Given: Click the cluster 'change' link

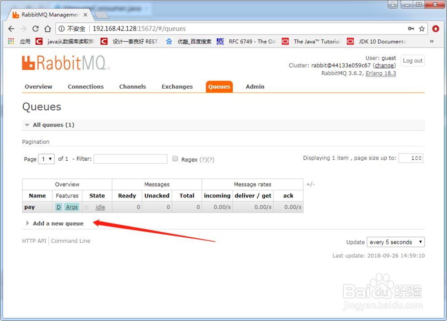Looking at the screenshot, I should click(384, 65).
